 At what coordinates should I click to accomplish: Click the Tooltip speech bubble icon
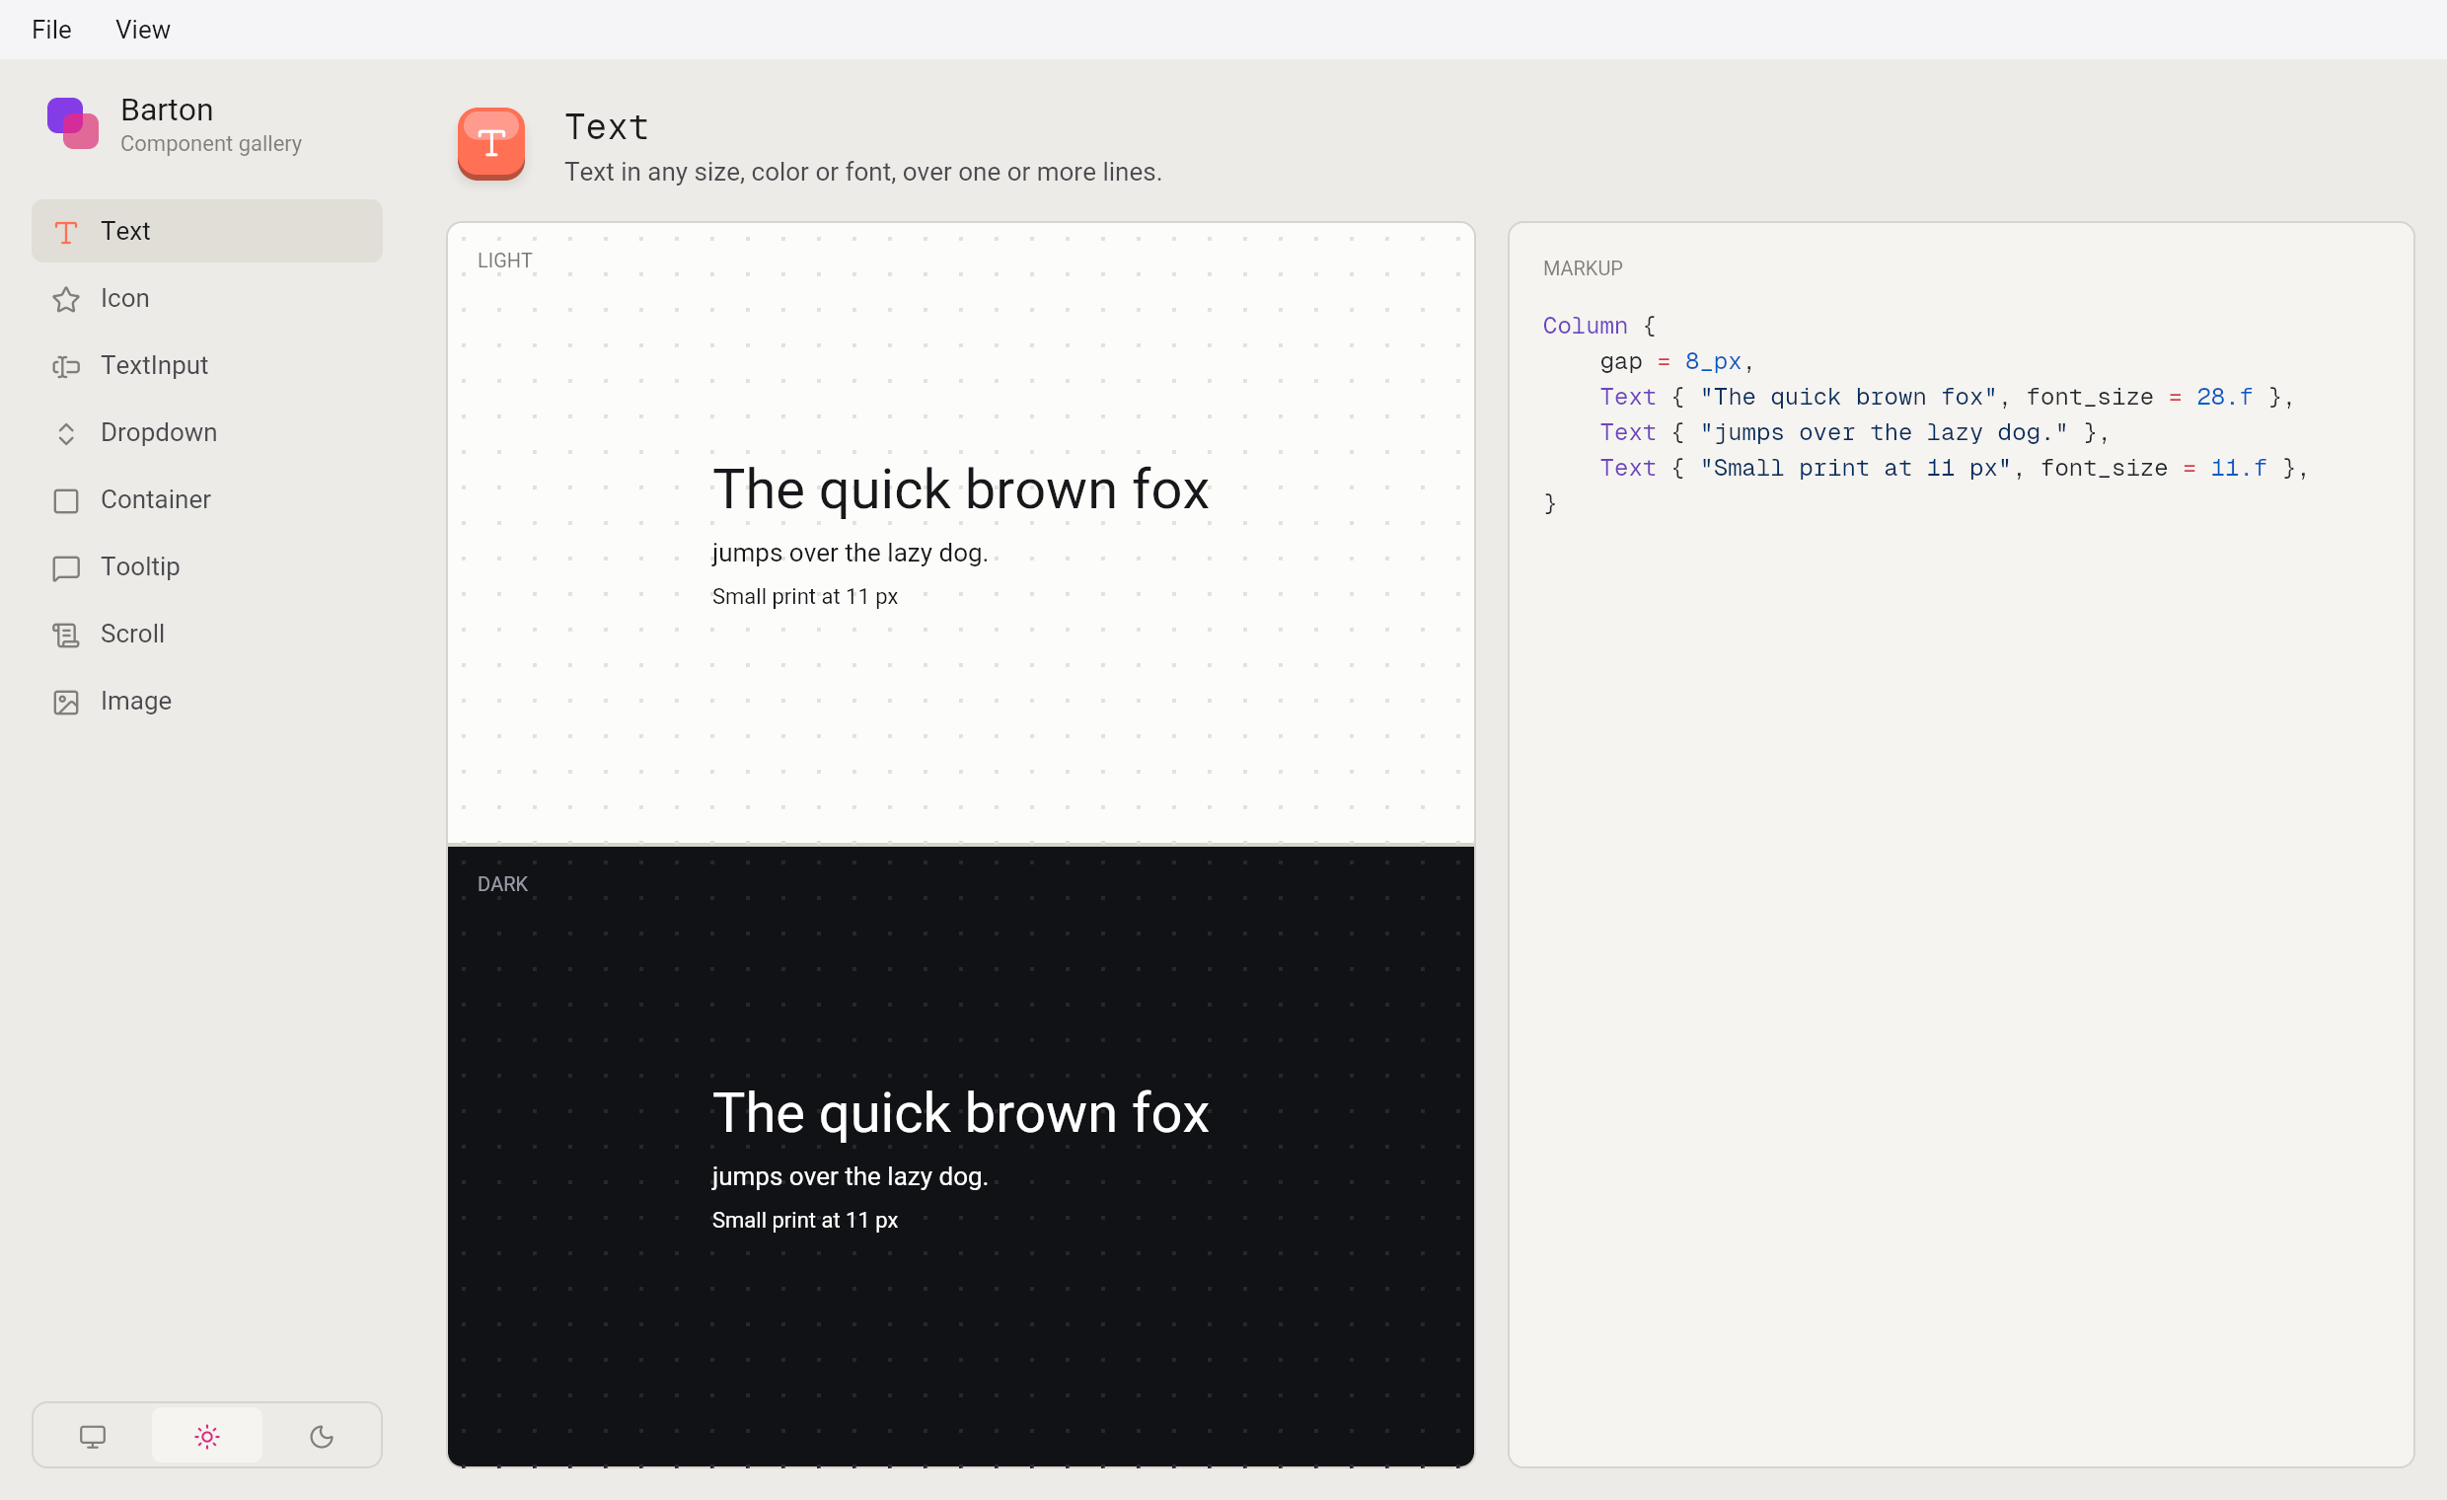[x=65, y=567]
